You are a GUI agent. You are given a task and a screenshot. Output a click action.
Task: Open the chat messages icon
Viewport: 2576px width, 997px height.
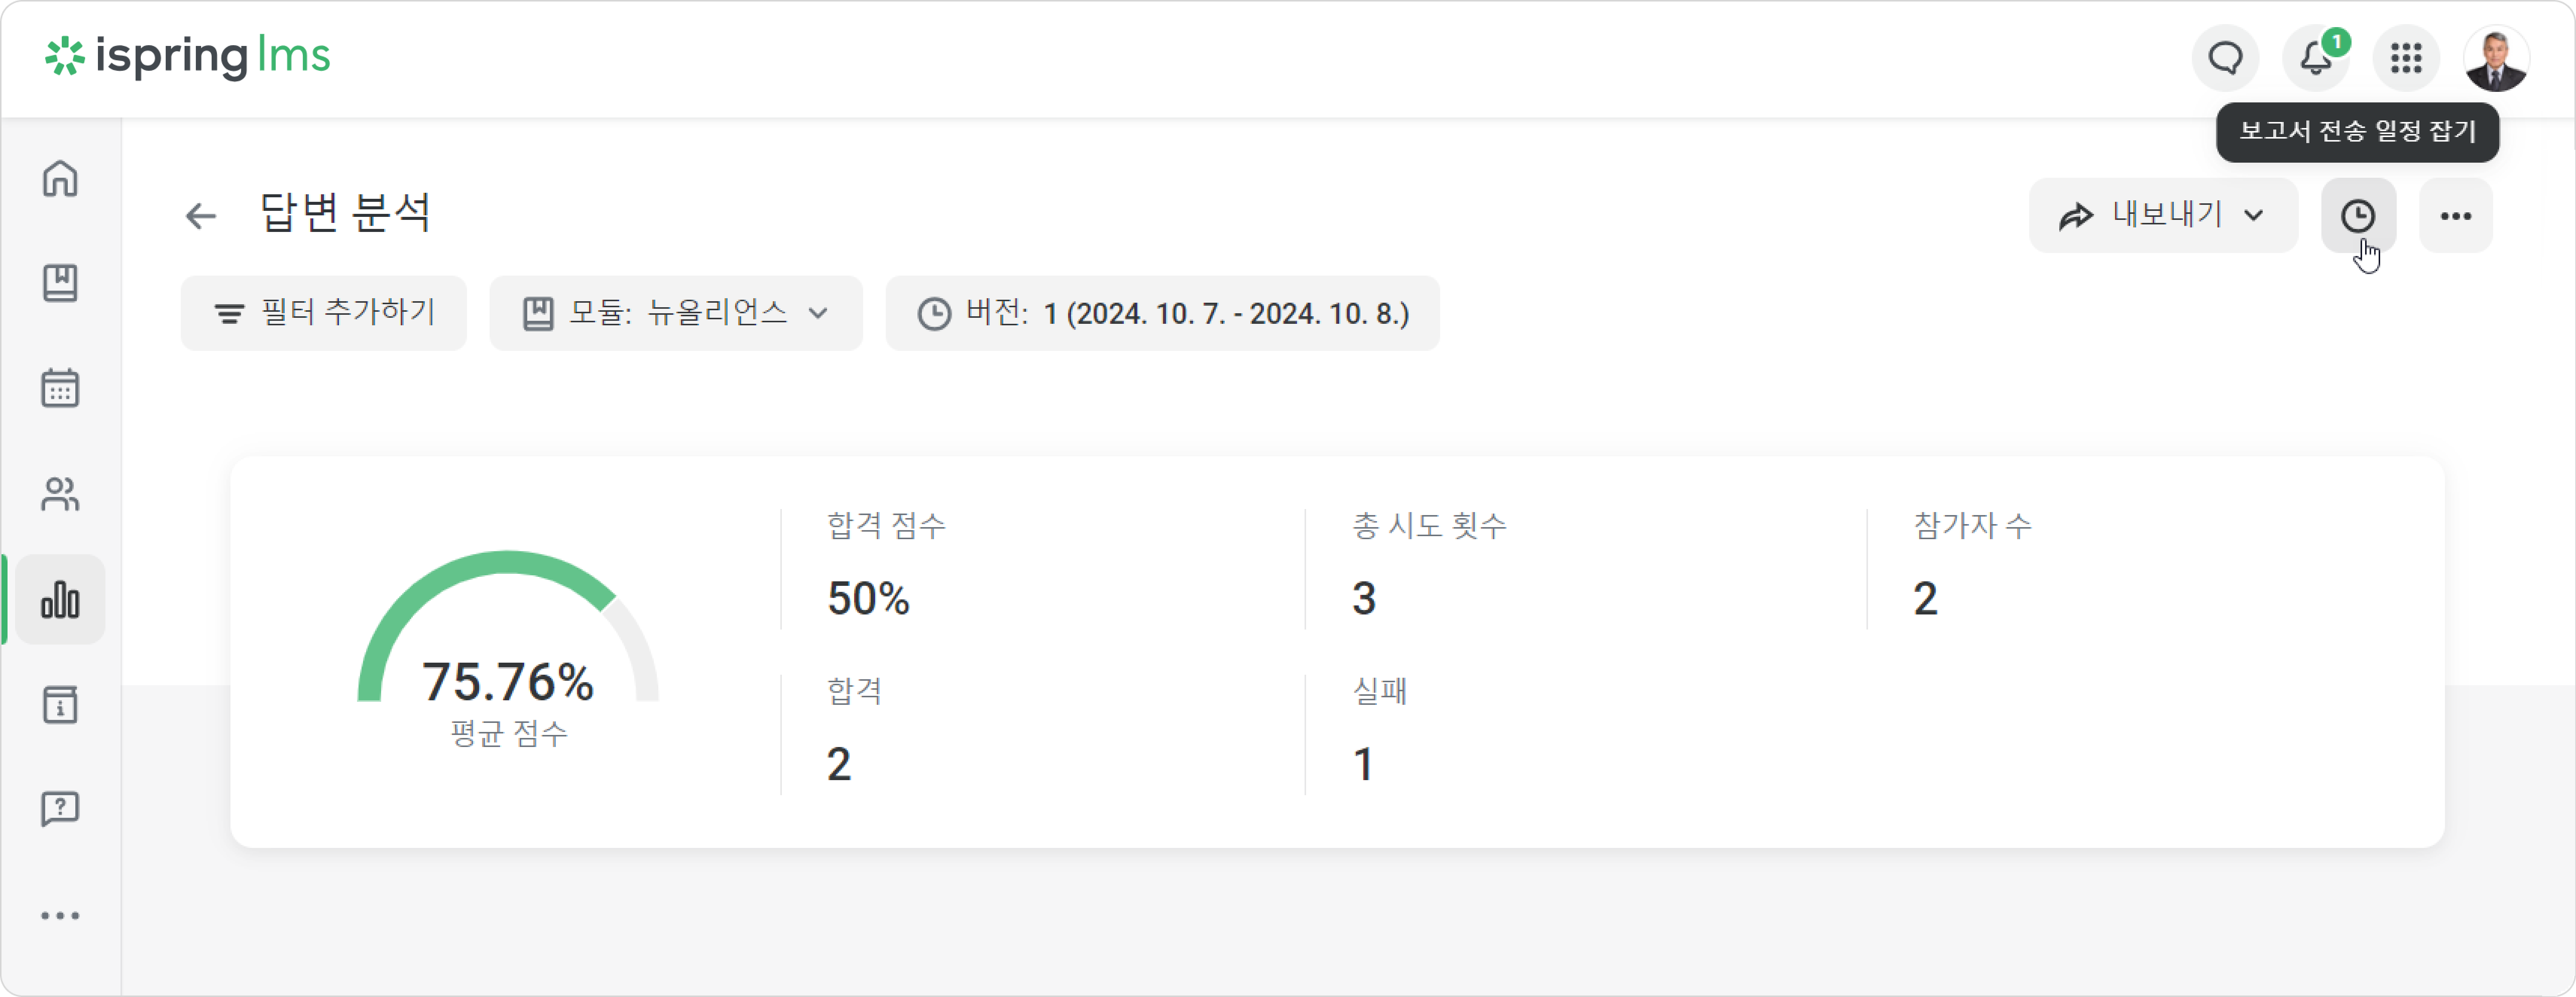point(2225,58)
